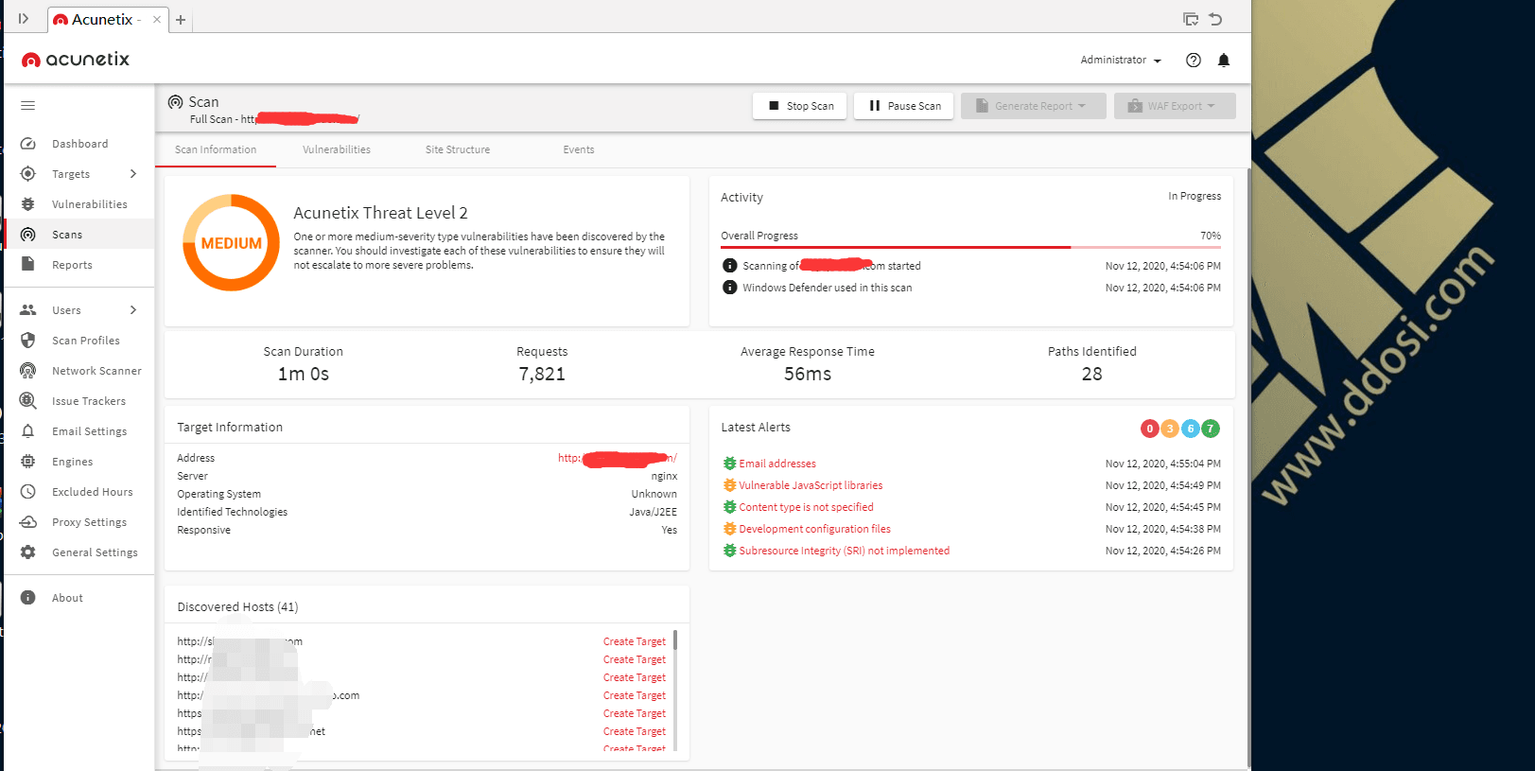Expand the Targets submenu chevron

tap(133, 174)
